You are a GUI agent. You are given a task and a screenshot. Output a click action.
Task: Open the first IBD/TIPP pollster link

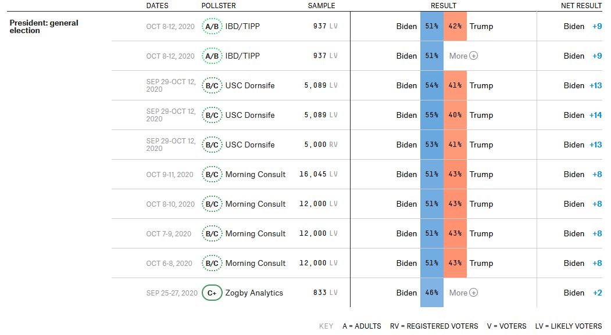coord(242,26)
